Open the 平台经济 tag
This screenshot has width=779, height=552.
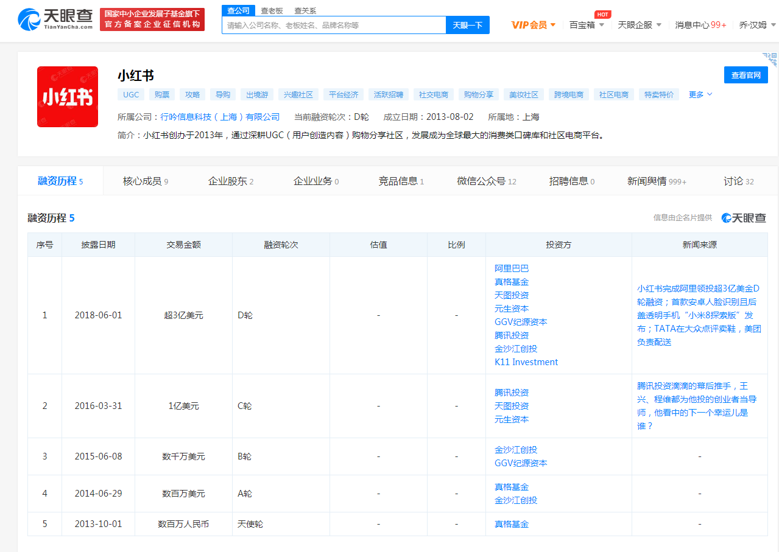coord(344,94)
